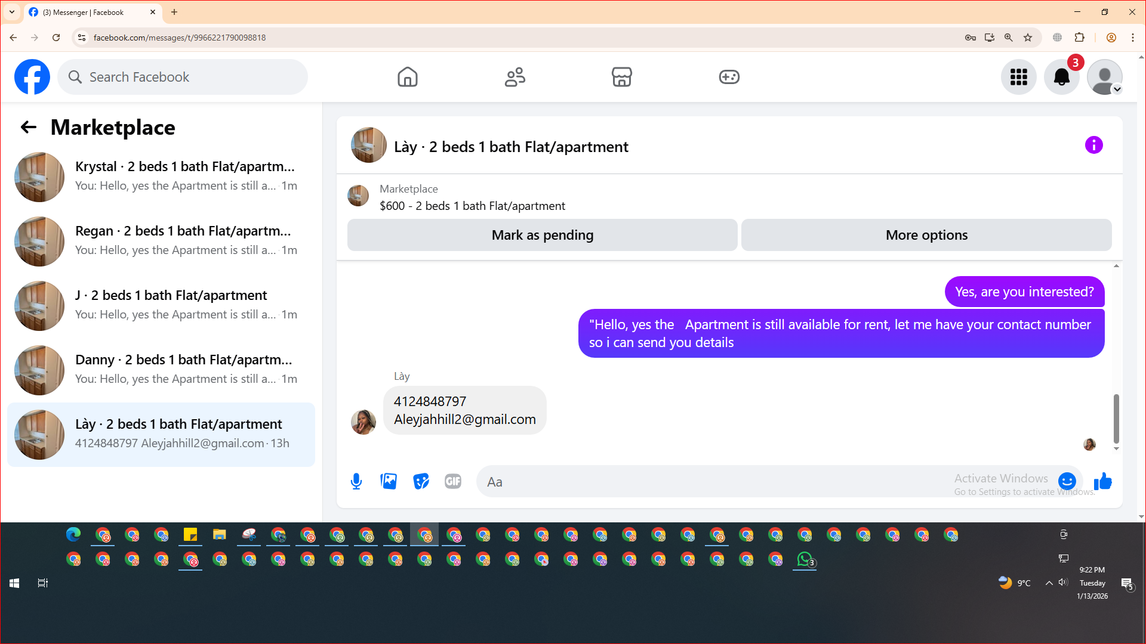Open the sticker picker icon
1146x644 pixels.
[x=421, y=481]
